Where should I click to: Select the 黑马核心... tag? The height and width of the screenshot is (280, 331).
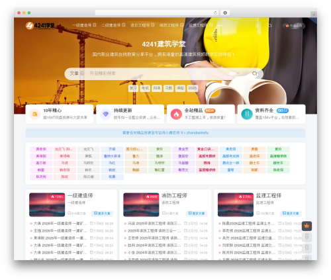[x=136, y=149]
